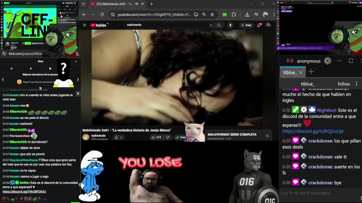Click the green follow button in Kick window
Image resolution: width=362 pixels, height=203 pixels.
(x=28, y=43)
